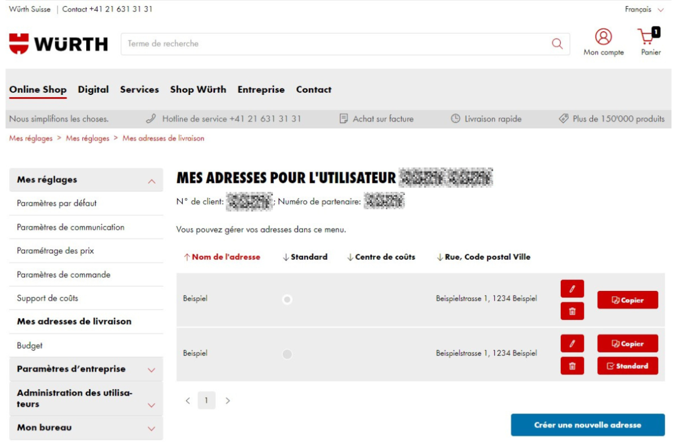Image resolution: width=677 pixels, height=448 pixels.
Task: Click page 1 in pagination
Action: click(206, 401)
